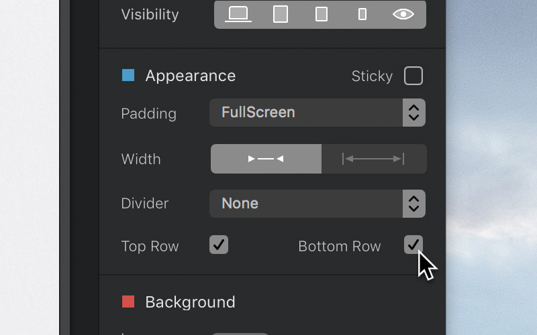
Task: Select the small tablet visibility icon
Action: click(x=322, y=14)
